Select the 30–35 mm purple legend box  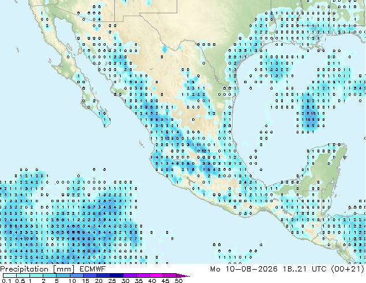point(130,275)
